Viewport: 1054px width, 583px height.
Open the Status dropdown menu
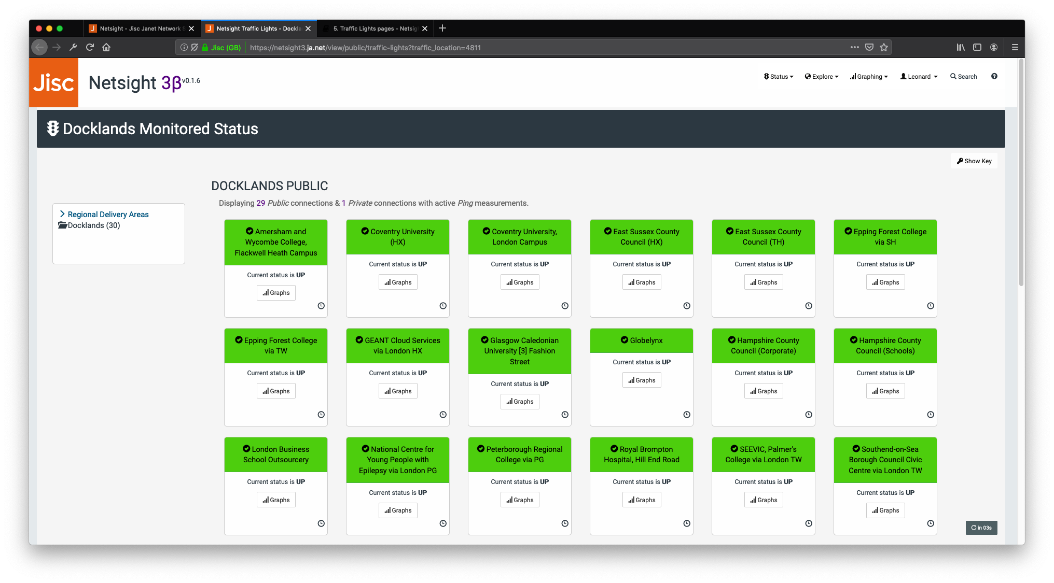(779, 77)
